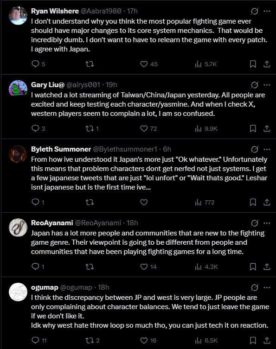This screenshot has width=276, height=349.
Task: Open more options on Ryan Wilshere's tweet
Action: pos(267,11)
